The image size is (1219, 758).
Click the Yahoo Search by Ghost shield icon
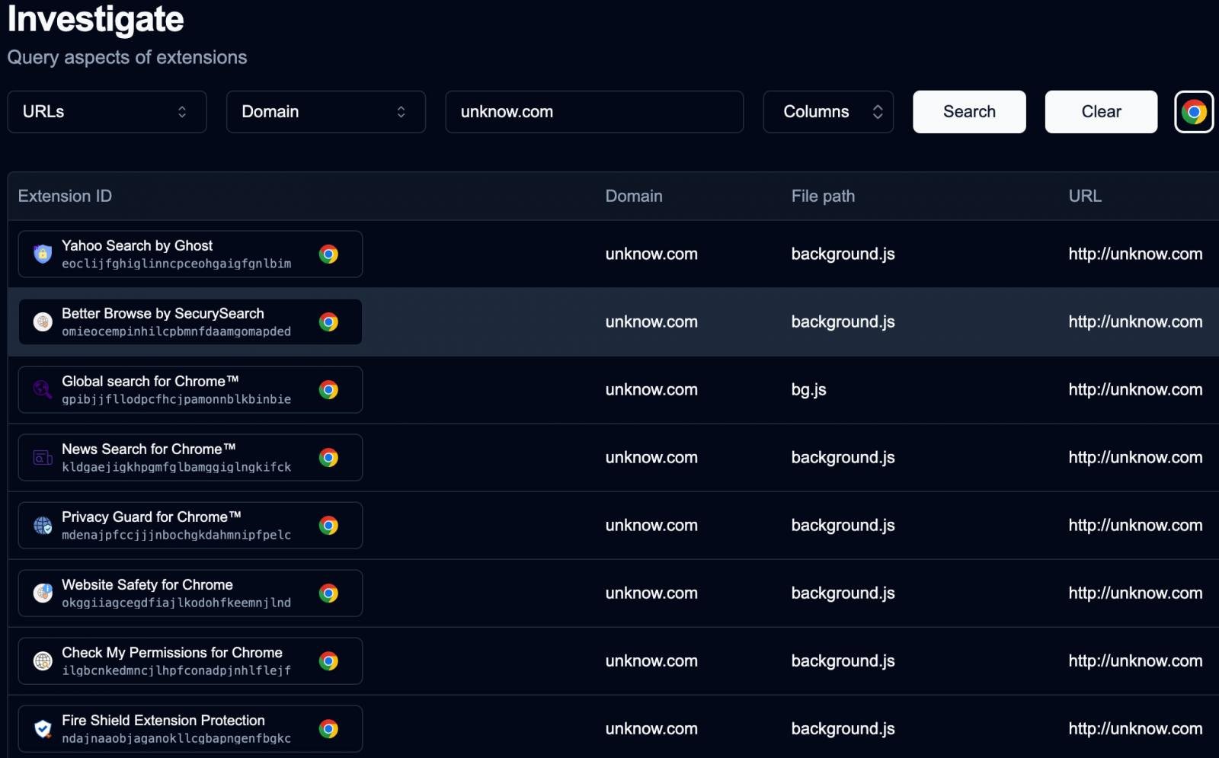[42, 254]
